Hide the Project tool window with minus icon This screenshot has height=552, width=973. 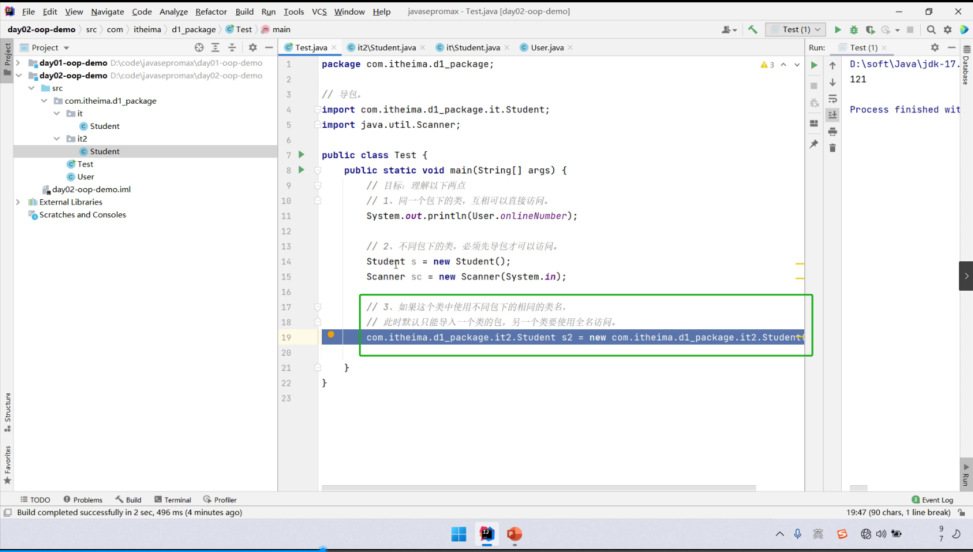[x=269, y=47]
